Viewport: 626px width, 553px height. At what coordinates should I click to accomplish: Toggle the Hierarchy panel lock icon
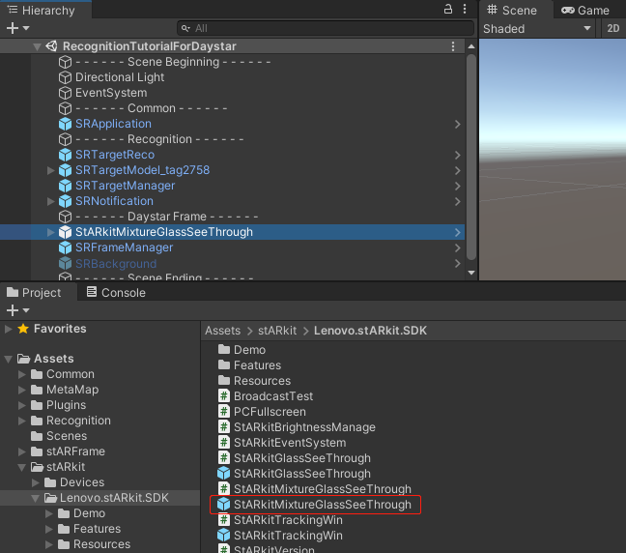[x=448, y=10]
